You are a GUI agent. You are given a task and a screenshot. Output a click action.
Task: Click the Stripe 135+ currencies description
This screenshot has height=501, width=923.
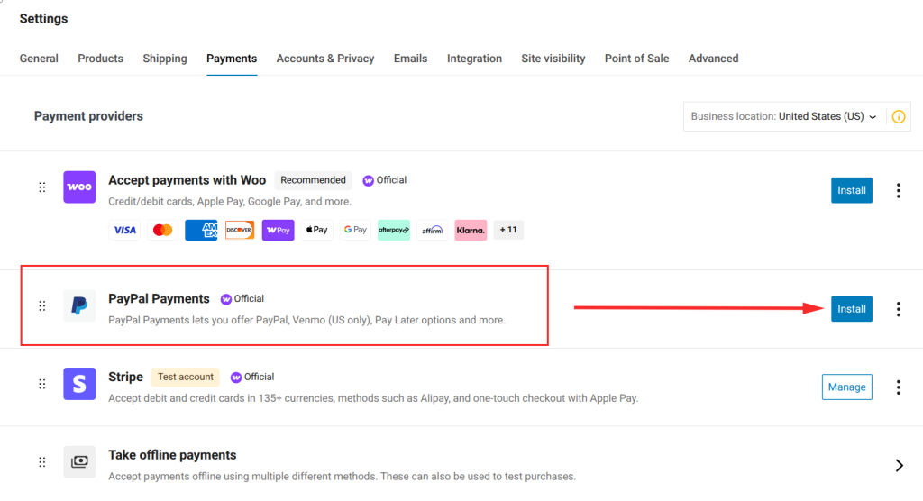point(373,398)
